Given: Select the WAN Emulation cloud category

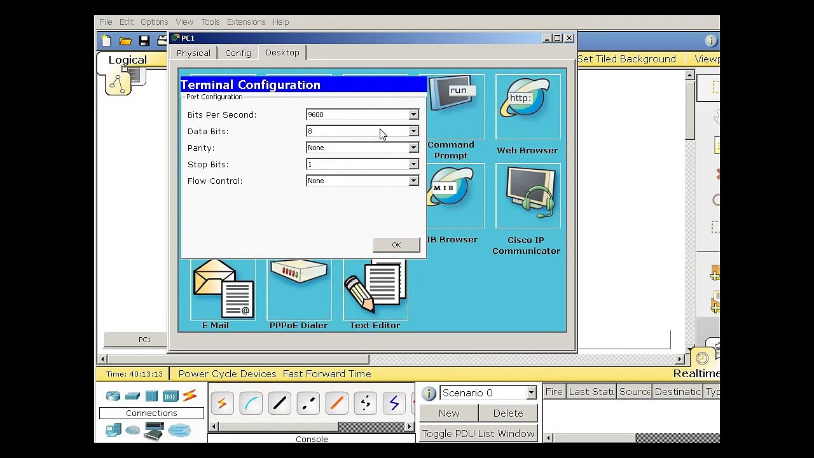Looking at the screenshot, I should point(132,431).
